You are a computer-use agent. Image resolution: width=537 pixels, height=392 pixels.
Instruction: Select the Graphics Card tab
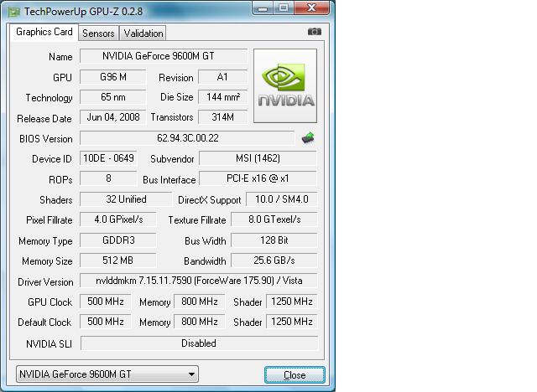coord(44,32)
